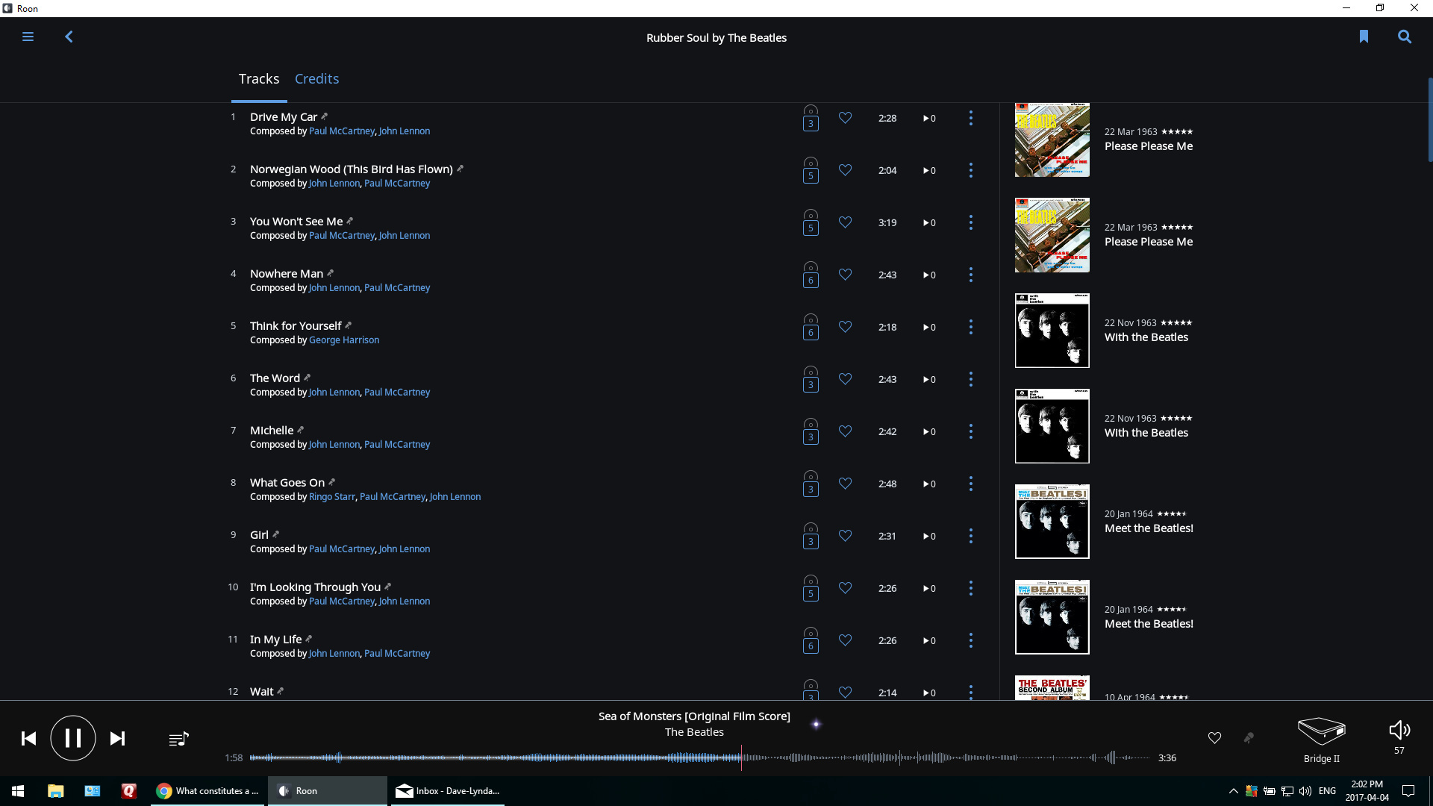Go back with the left arrow
1433x806 pixels.
pos(69,37)
